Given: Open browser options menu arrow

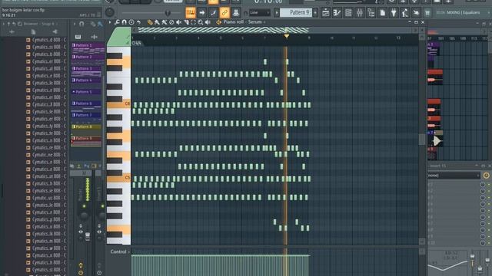Looking at the screenshot, I should [4, 24].
